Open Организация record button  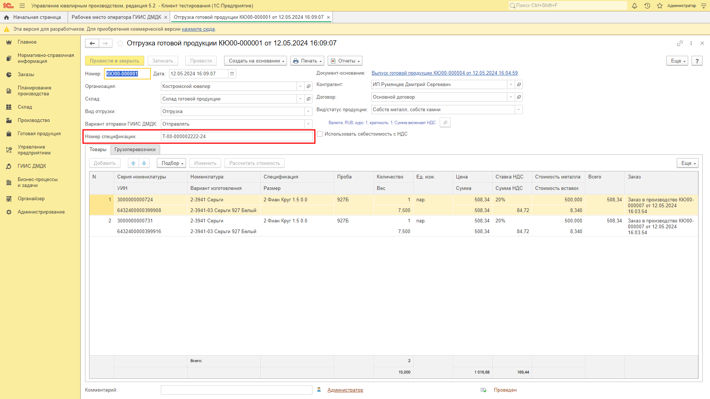(308, 86)
